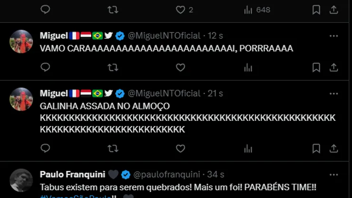Open more options for the 21 s tweet
This screenshot has width=352, height=198.
333,94
